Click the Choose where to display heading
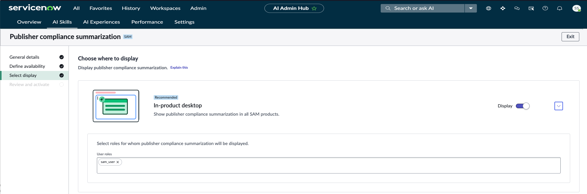The image size is (587, 194). [x=108, y=58]
